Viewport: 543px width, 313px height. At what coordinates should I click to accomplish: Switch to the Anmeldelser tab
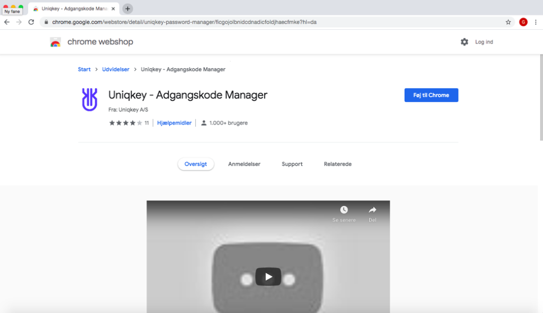244,164
